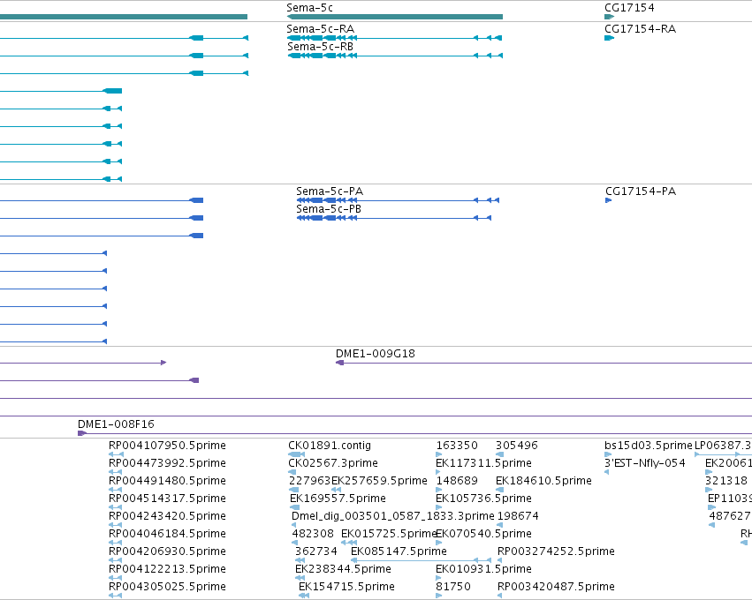Image resolution: width=752 pixels, height=600 pixels.
Task: Click the 148689 feature label
Action: coord(457,481)
